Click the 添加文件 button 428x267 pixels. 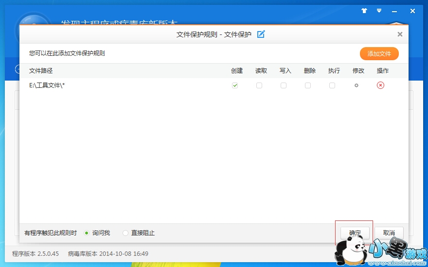379,54
